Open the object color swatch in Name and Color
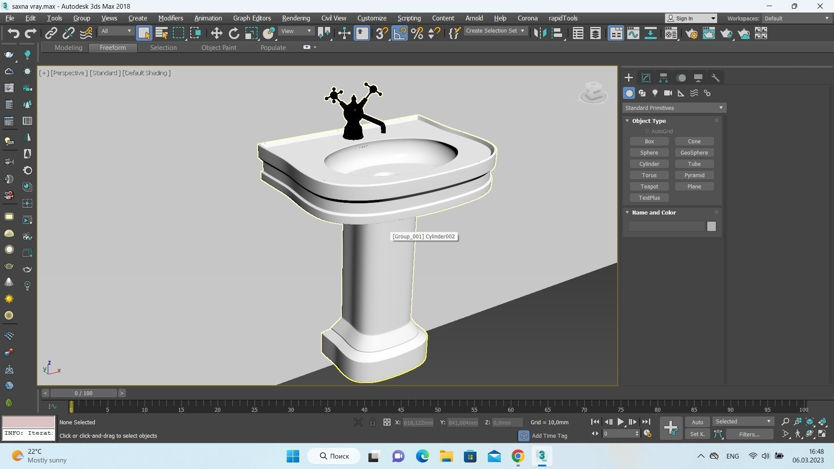 coord(711,226)
